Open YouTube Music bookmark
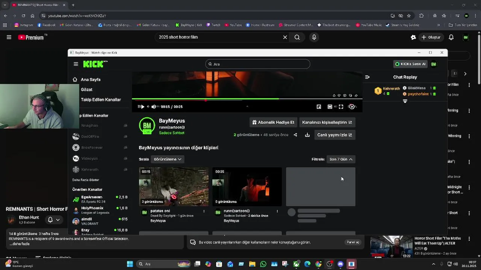Image resolution: width=481 pixels, height=270 pixels. tap(369, 25)
